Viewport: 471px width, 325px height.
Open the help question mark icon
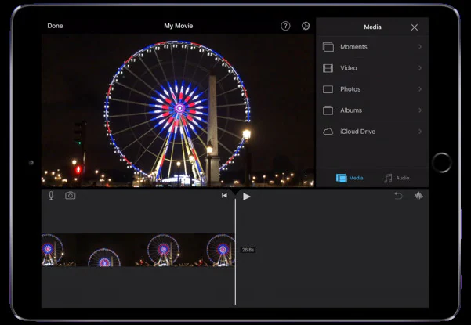pyautogui.click(x=285, y=26)
